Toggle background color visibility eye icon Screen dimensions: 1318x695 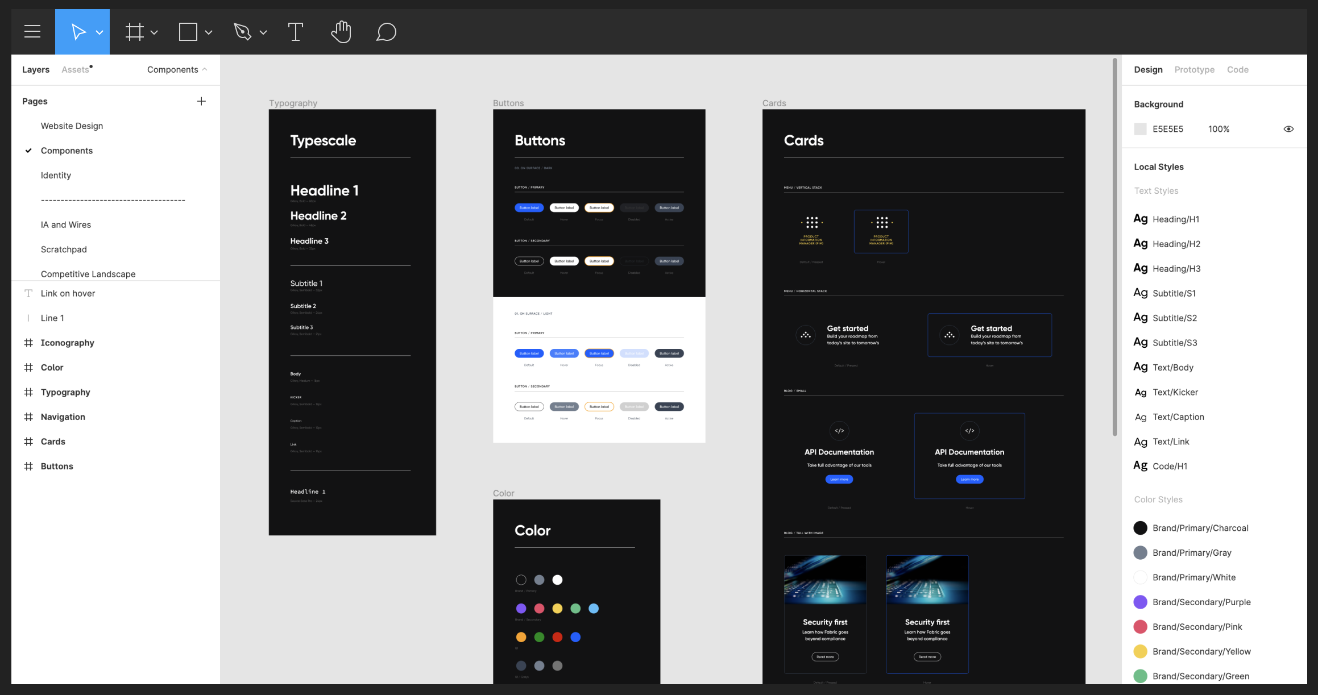tap(1288, 129)
